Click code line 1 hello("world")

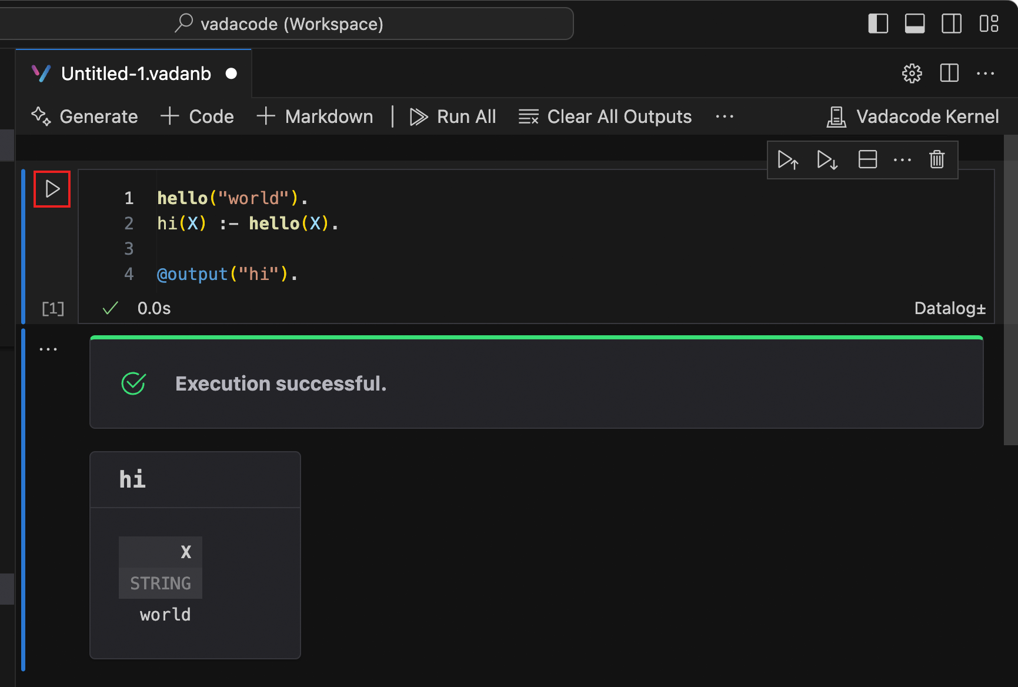point(232,198)
